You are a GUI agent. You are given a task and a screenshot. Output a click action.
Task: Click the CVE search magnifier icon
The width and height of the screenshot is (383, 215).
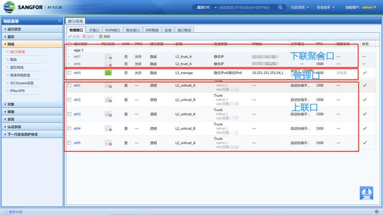(x=280, y=7)
